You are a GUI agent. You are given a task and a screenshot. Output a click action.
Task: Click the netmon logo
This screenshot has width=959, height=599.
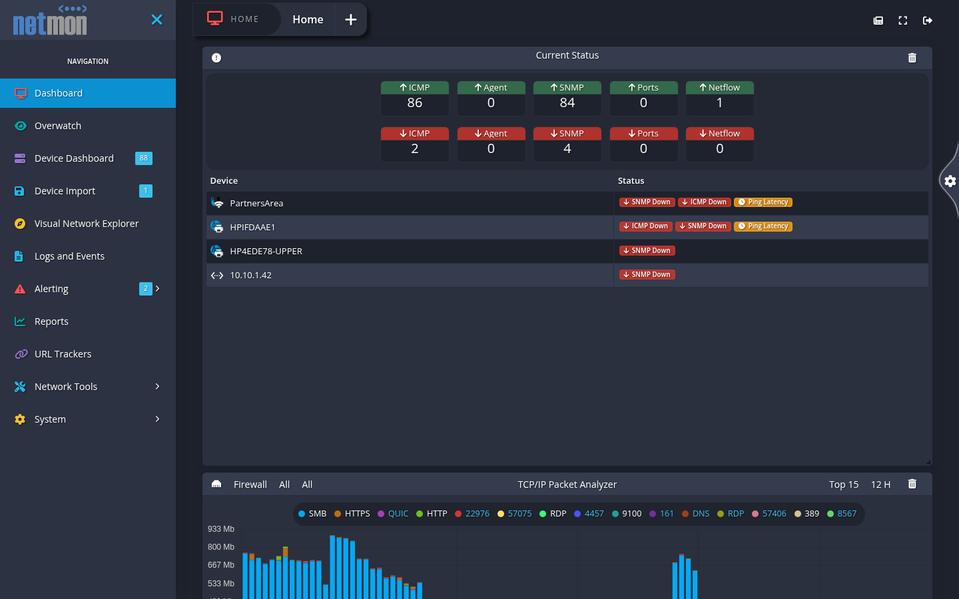point(50,20)
